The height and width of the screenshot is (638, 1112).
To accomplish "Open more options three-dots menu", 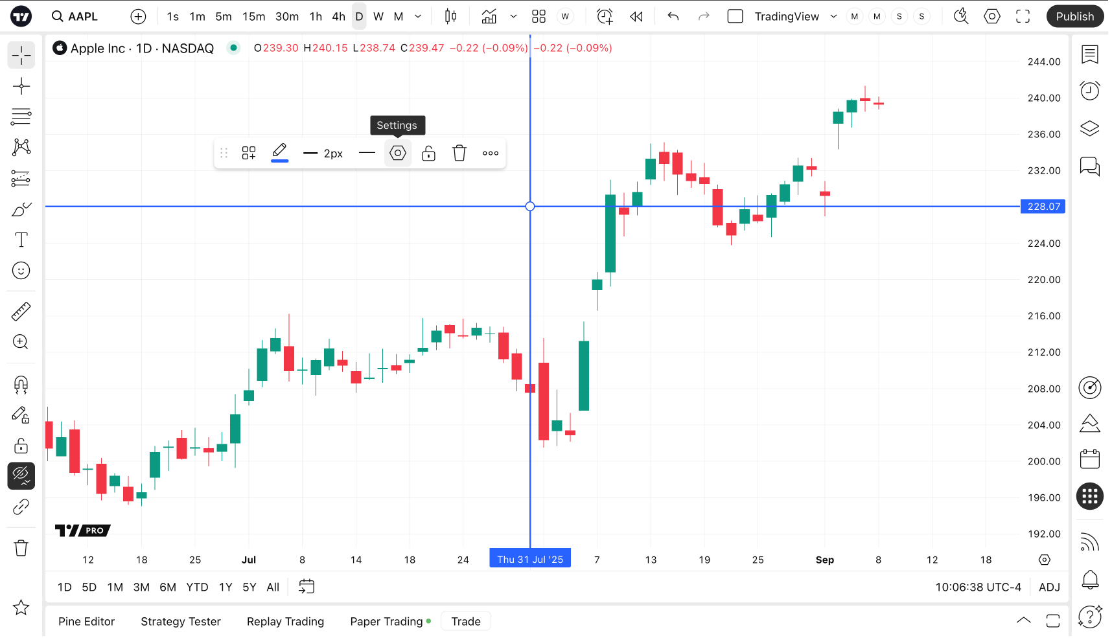I will tap(491, 154).
